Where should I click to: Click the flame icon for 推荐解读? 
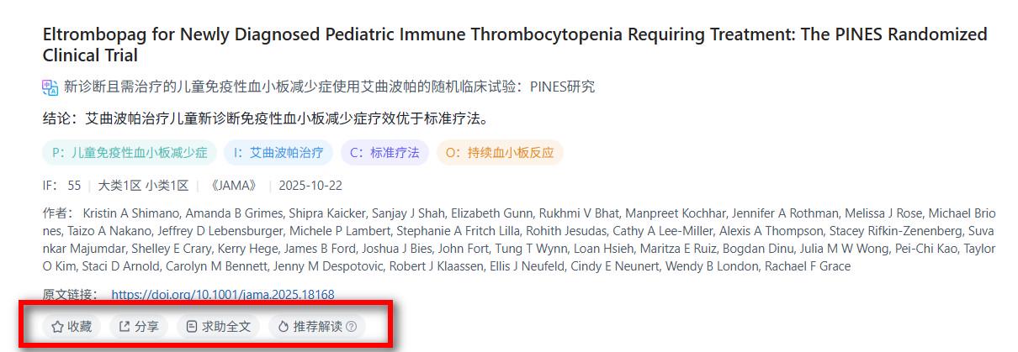click(284, 327)
